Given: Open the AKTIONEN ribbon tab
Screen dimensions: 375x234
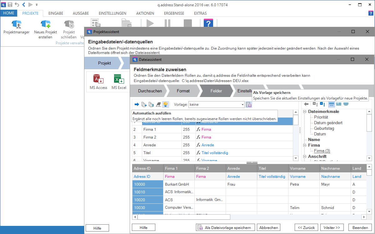Looking at the screenshot, I should (145, 13).
